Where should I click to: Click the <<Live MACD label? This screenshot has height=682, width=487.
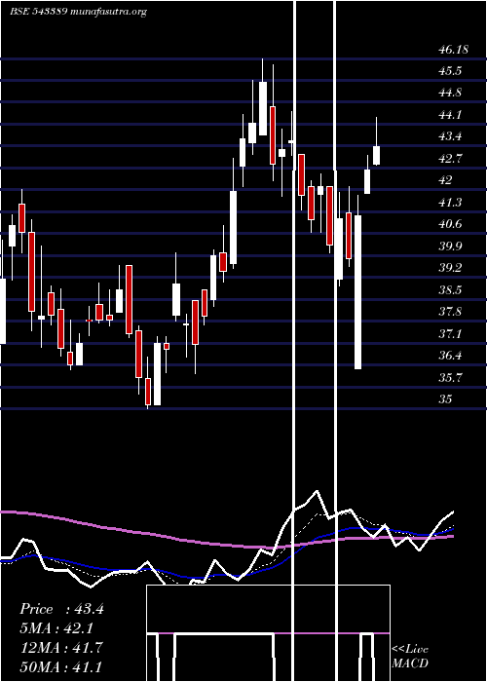coord(410,656)
